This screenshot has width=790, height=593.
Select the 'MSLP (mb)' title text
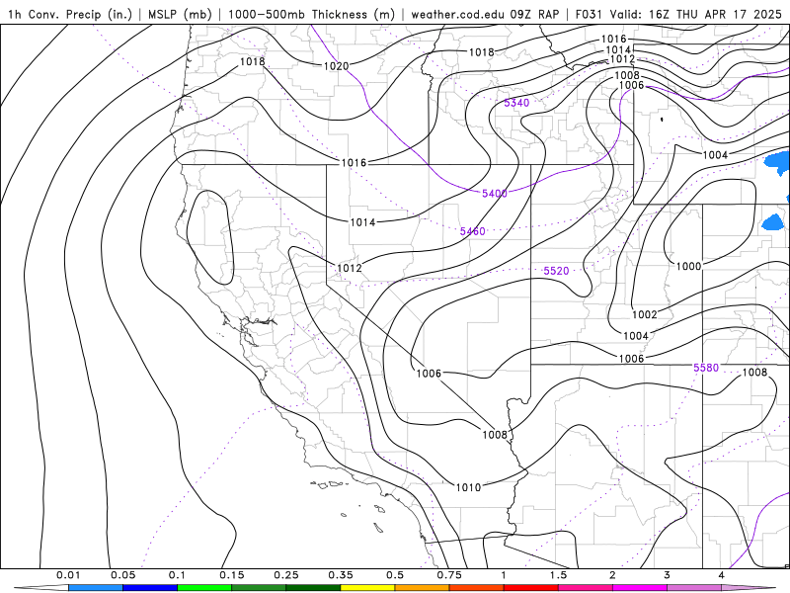pyautogui.click(x=180, y=14)
